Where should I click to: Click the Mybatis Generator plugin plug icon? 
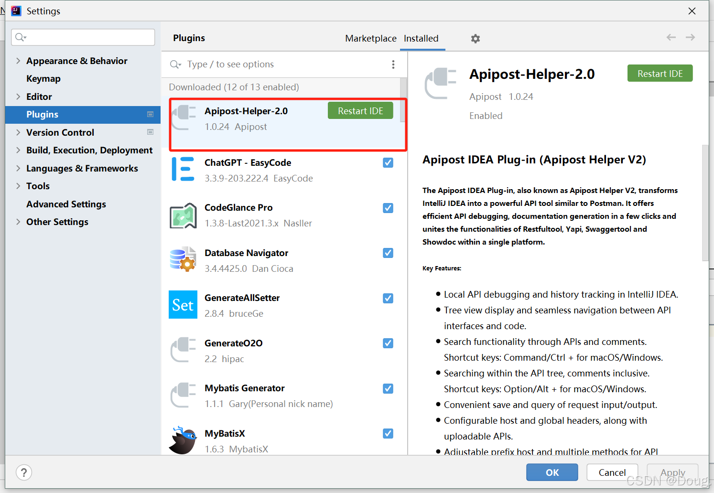183,395
